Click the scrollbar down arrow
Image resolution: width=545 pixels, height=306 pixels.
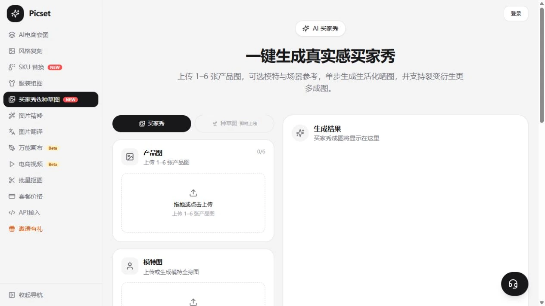click(x=542, y=303)
